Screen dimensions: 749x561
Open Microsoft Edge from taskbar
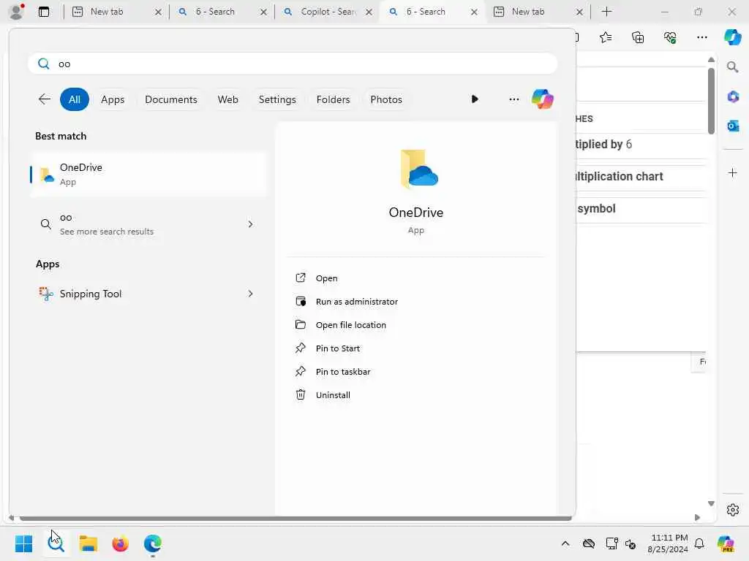click(x=152, y=543)
